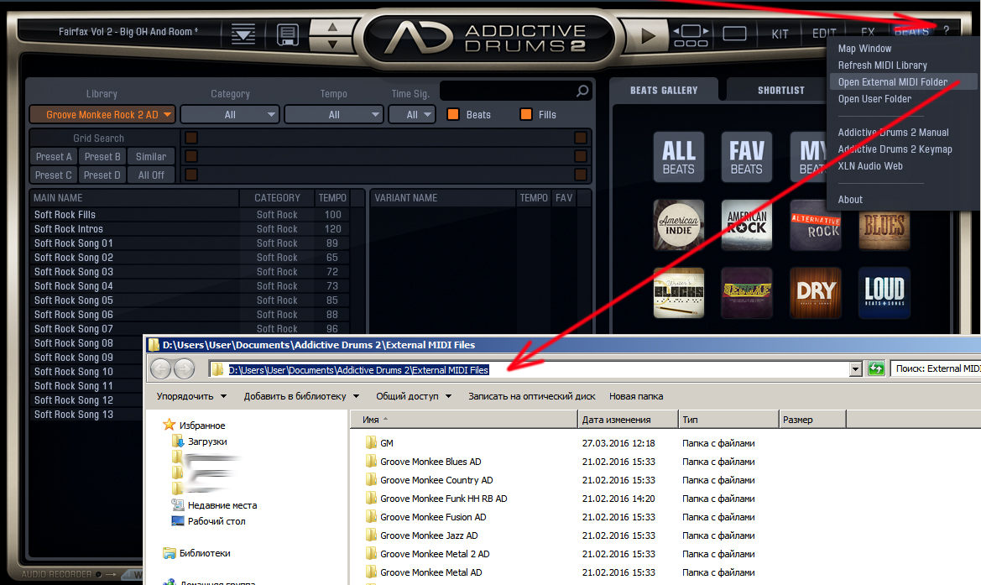Open the Time Sig. filter dropdown
Image resolution: width=981 pixels, height=585 pixels.
pos(412,114)
